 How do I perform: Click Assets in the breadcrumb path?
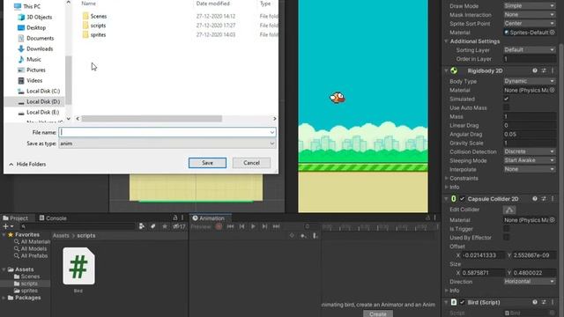coord(61,236)
